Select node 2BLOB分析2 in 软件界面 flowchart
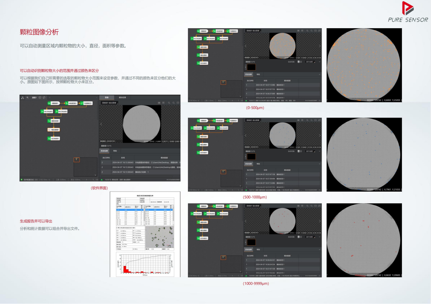 click(62, 111)
